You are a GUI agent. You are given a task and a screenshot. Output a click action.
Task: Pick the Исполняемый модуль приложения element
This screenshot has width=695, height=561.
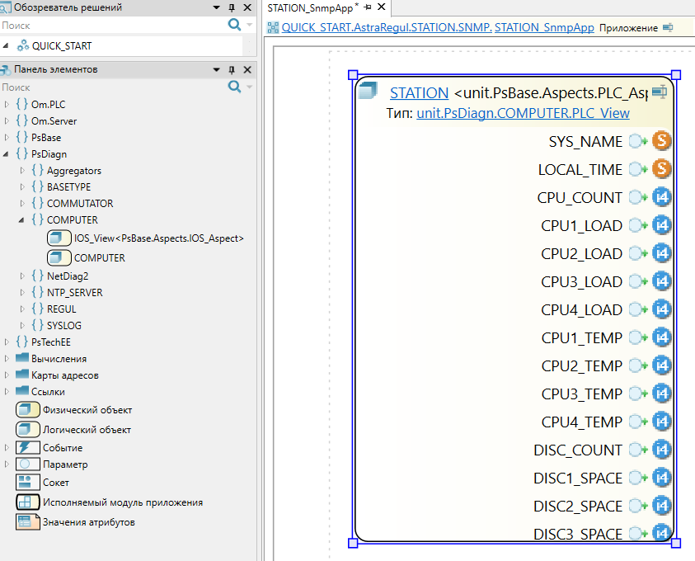[123, 502]
